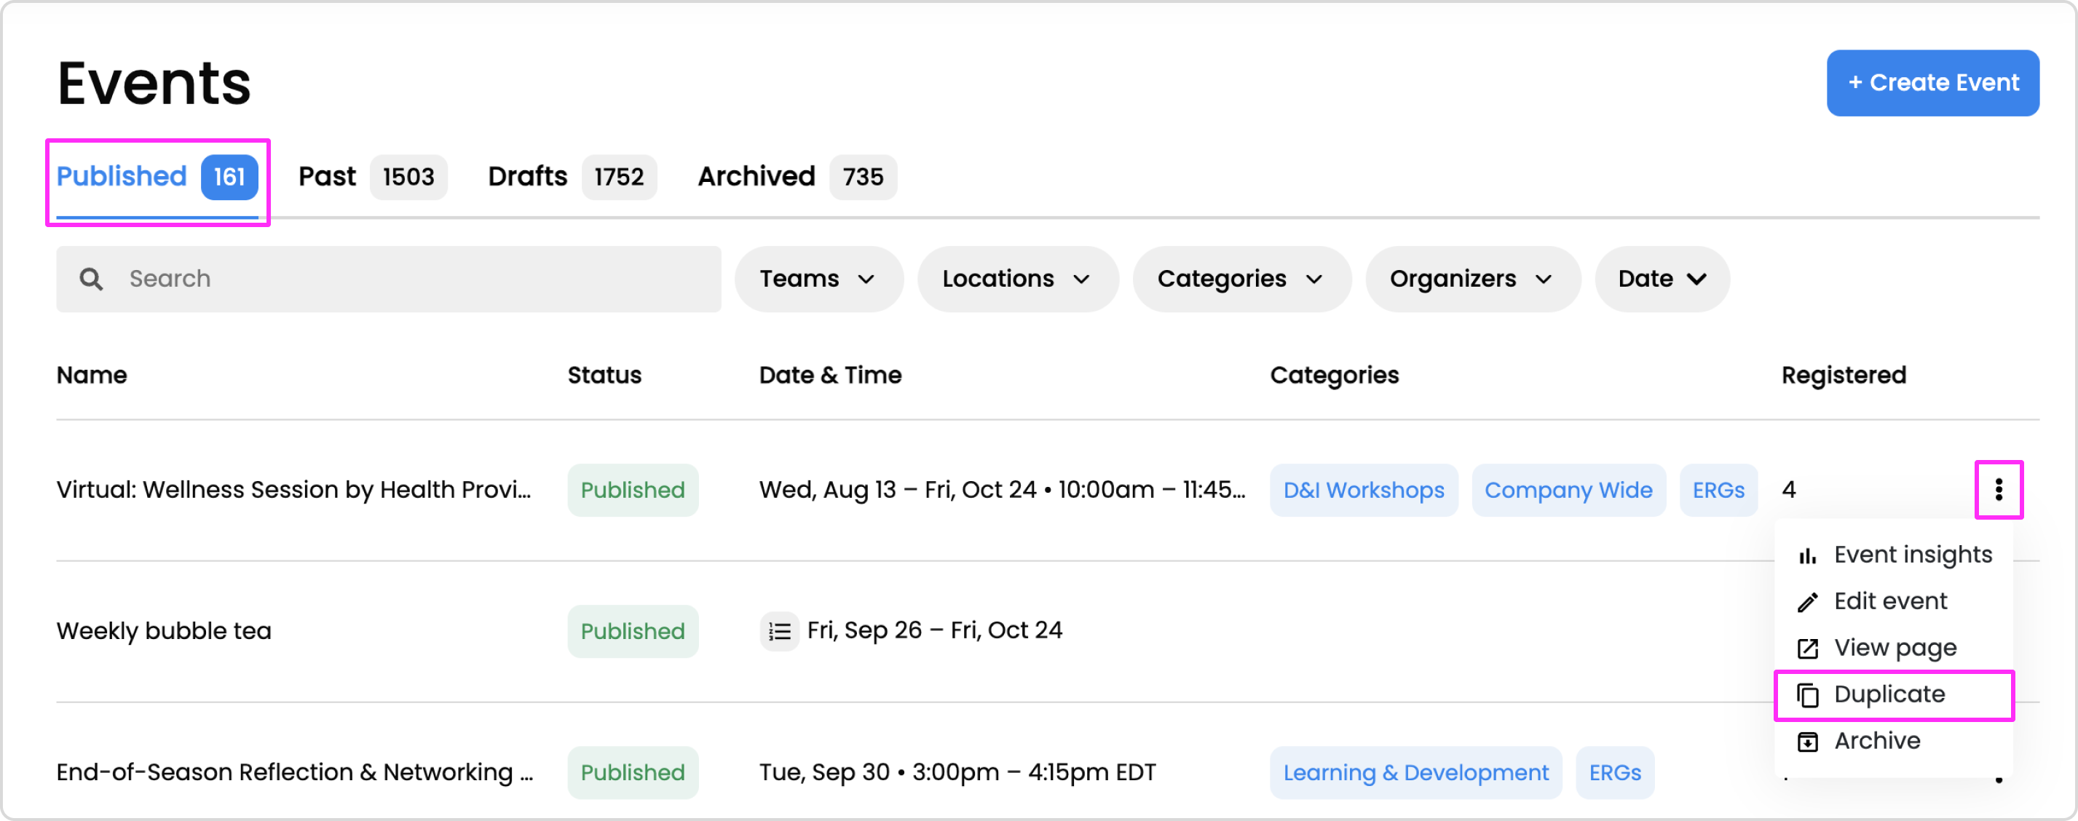Click the Create Event button
2078x821 pixels.
[1932, 83]
